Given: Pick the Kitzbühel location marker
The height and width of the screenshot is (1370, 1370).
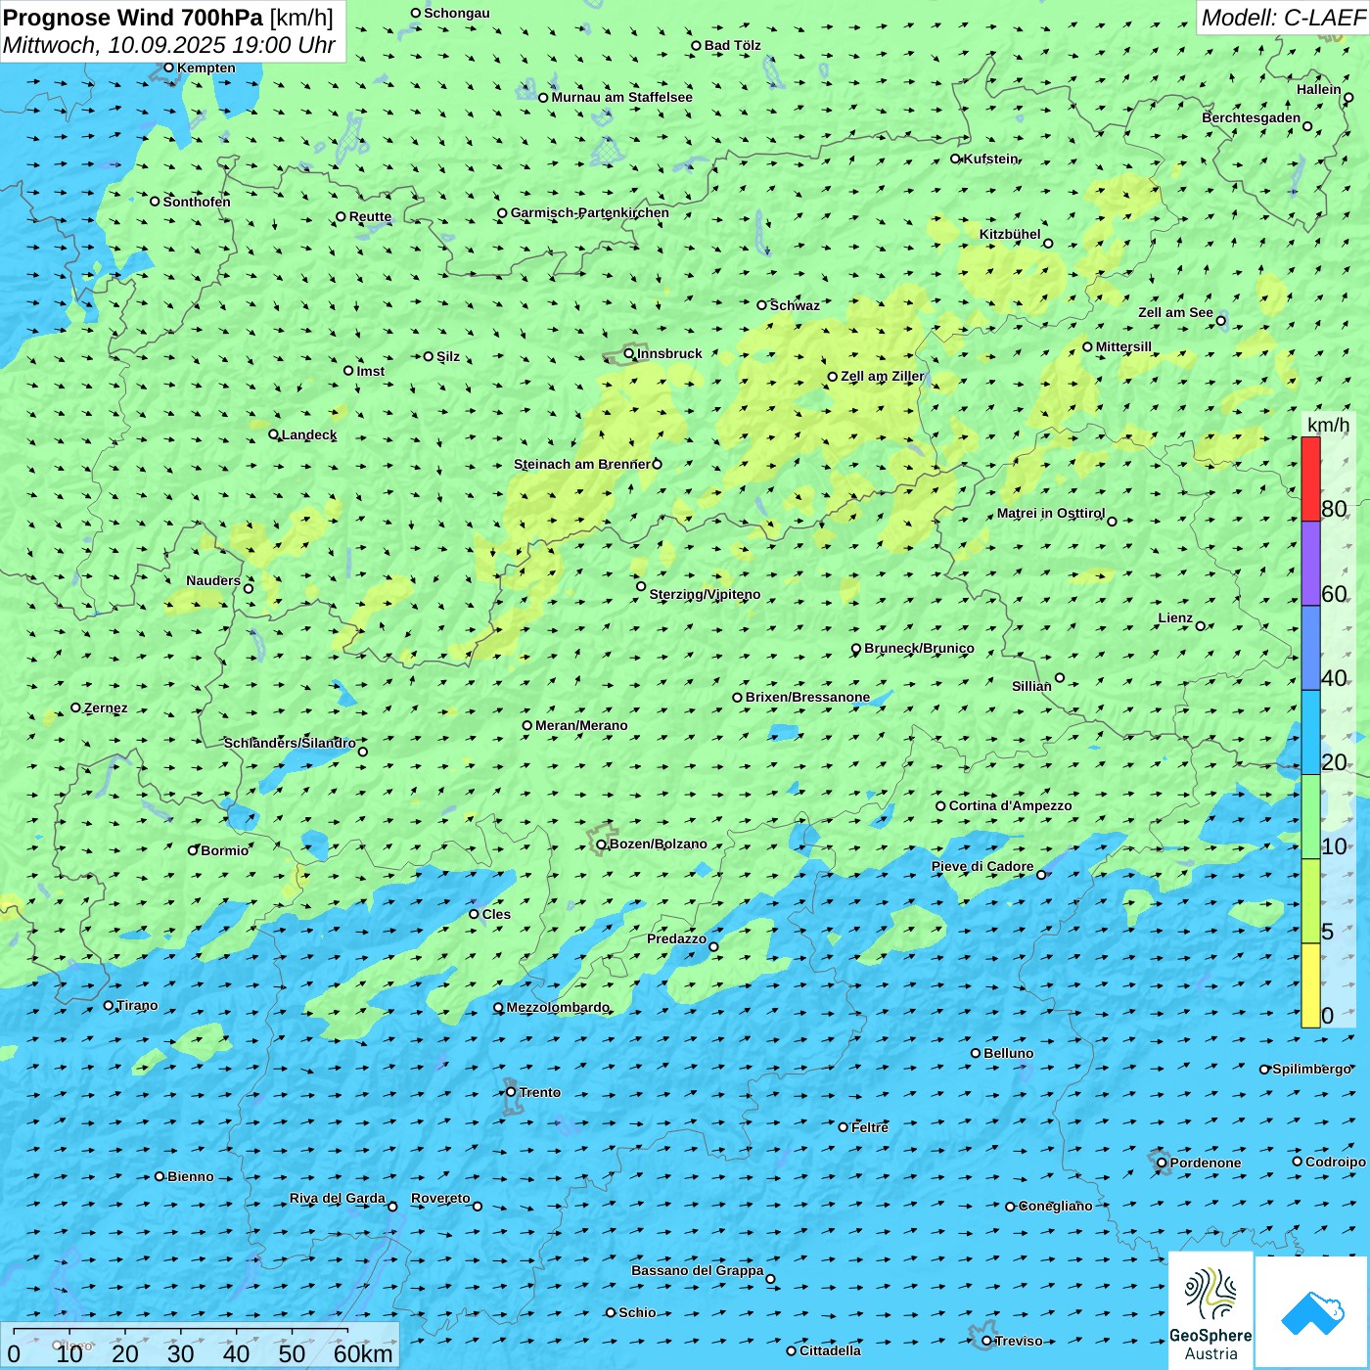Looking at the screenshot, I should pos(1048,244).
